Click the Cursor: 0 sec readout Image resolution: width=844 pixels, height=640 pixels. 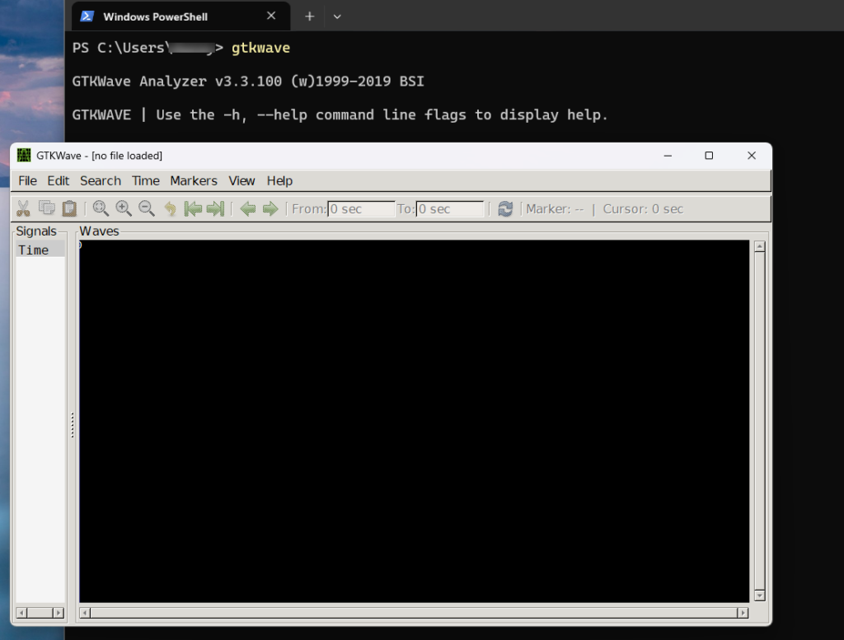pos(643,208)
